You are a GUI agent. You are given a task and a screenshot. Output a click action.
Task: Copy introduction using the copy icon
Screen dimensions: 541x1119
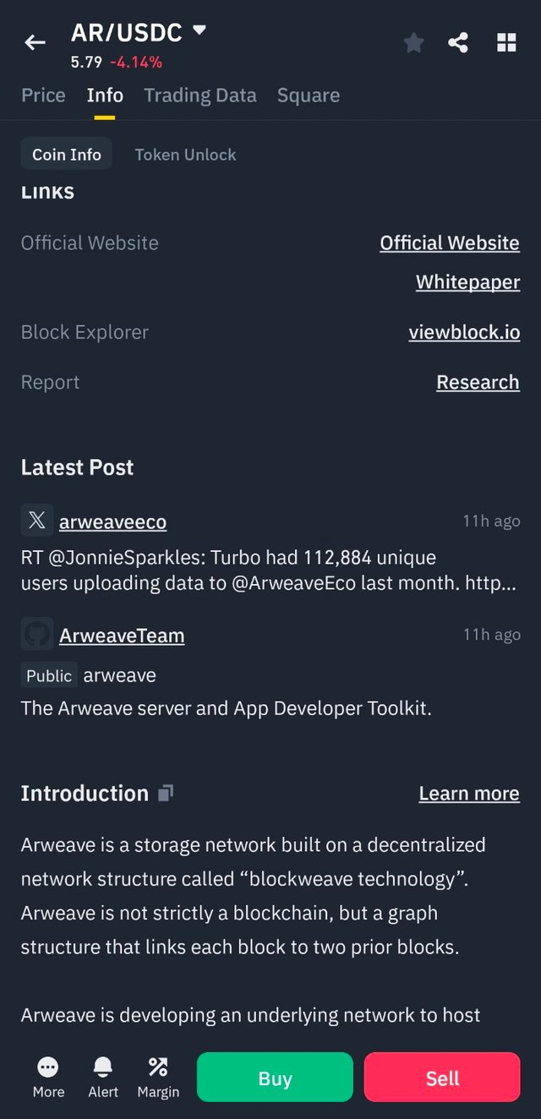[166, 793]
